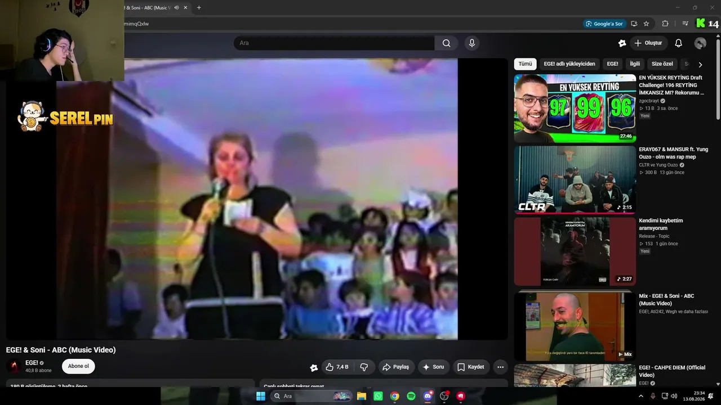Image resolution: width=721 pixels, height=405 pixels.
Task: Open the 'Release - Topic' channel link
Action: tap(654, 236)
